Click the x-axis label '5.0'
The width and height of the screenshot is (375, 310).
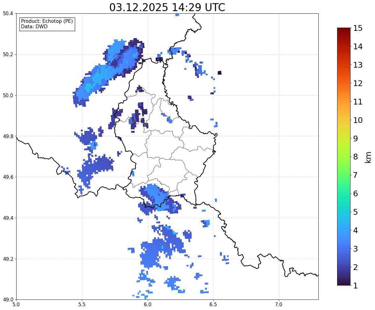click(16, 305)
